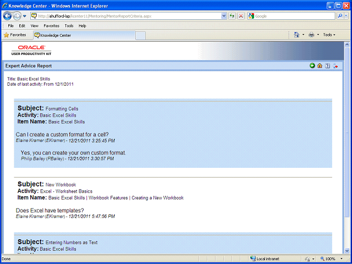Screen dimensions: 352x264
Task: Click the Google search box
Action: [291, 16]
